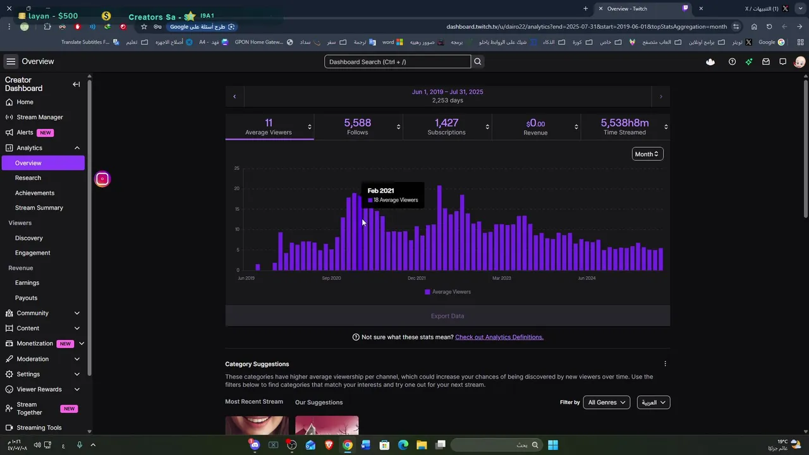Viewport: 809px width, 455px height.
Task: Open Payouts under Revenue
Action: pos(43,298)
